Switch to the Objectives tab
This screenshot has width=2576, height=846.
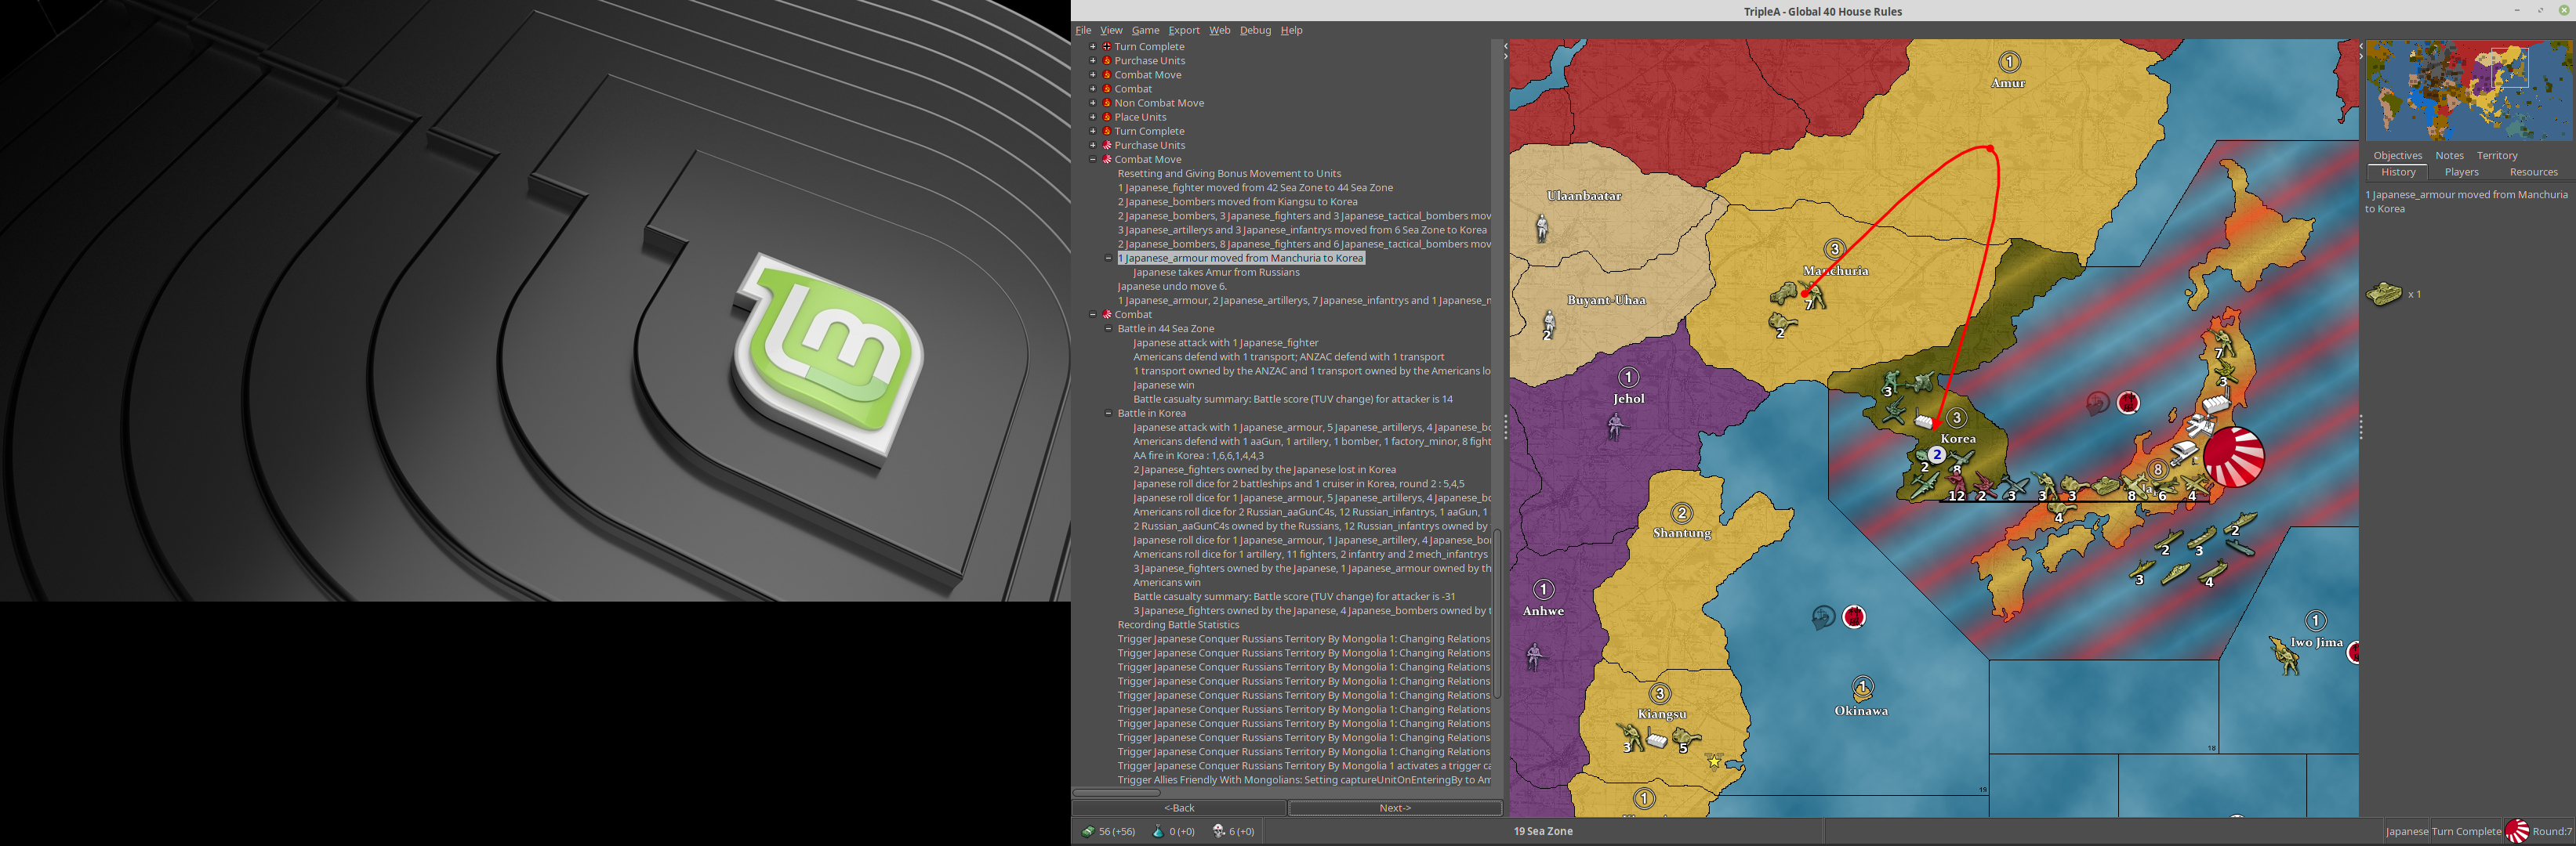[2397, 156]
